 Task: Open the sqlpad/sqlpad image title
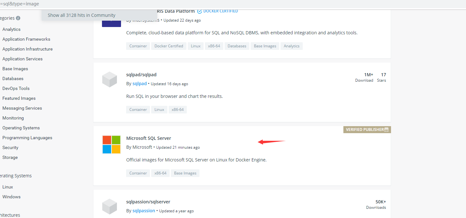(x=141, y=75)
